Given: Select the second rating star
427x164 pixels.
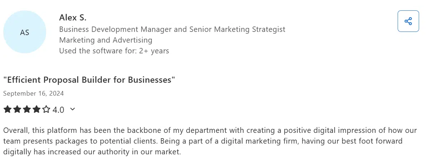Looking at the screenshot, I should tap(17, 110).
